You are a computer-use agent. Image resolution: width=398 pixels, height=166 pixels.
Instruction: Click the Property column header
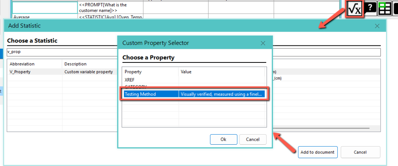coord(150,72)
